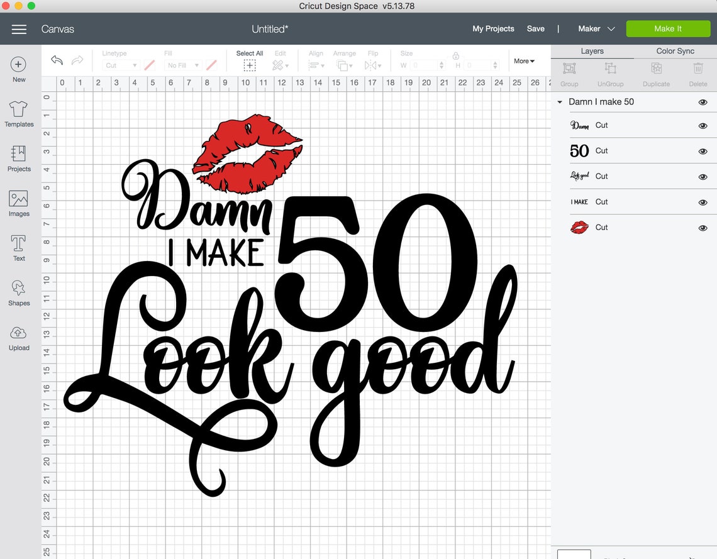This screenshot has height=559, width=717.
Task: Open the Images panel
Action: [x=19, y=202]
